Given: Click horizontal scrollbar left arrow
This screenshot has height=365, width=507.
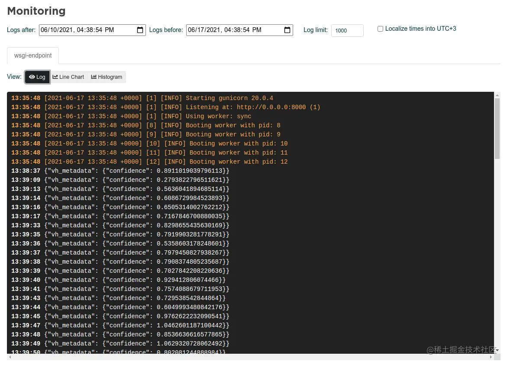Looking at the screenshot, I should point(10,357).
